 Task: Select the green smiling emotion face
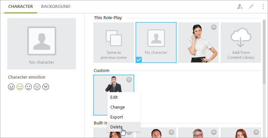click(20, 87)
